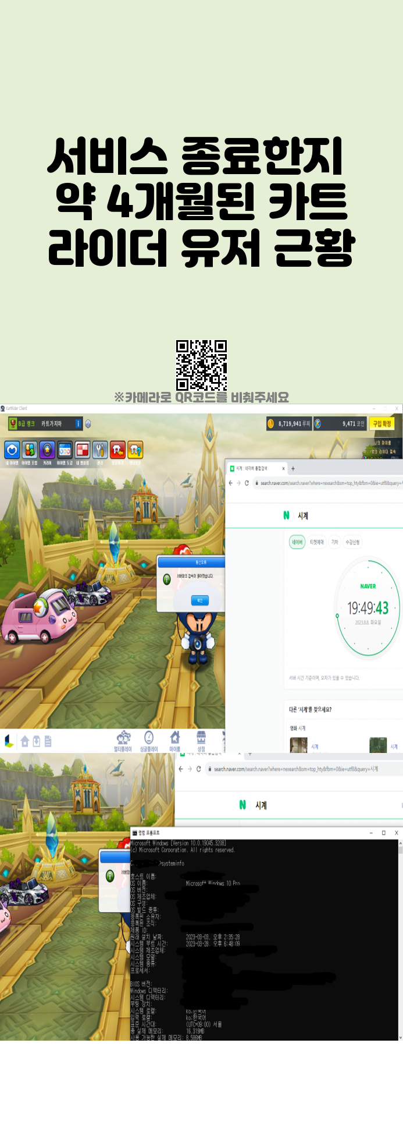Open the red and white album icon
The width and height of the screenshot is (403, 1128).
[82, 450]
